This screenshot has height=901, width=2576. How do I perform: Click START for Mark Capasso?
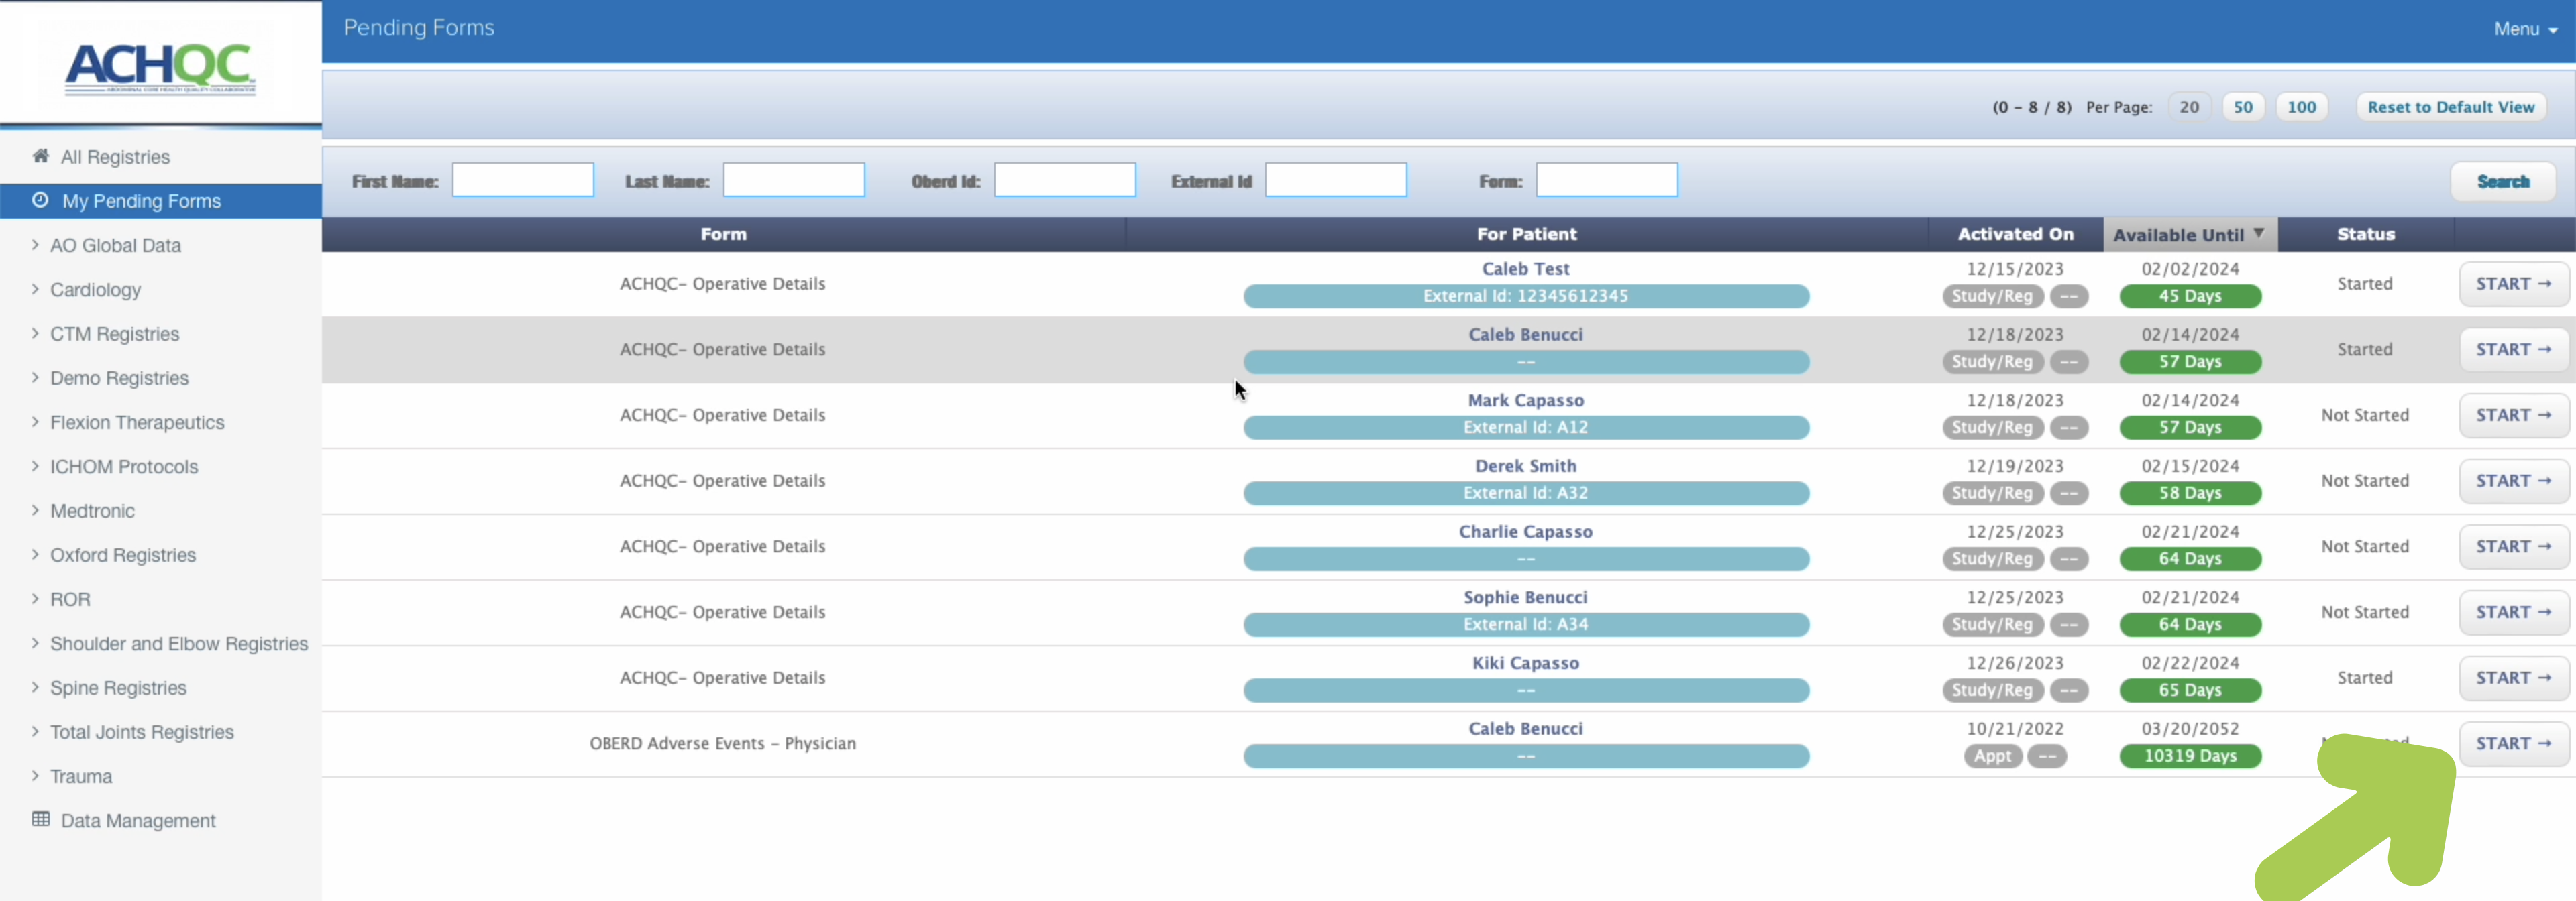click(2513, 416)
